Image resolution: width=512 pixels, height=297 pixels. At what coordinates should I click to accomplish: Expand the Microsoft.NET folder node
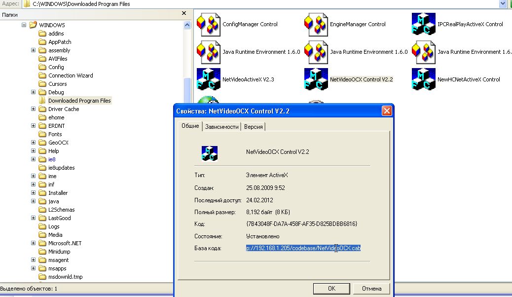tap(34, 243)
